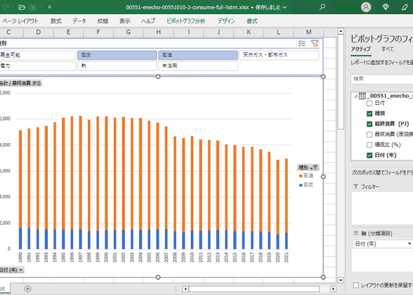This screenshot has height=295, width=413.
Task: Click the フィルター funnel icon in field pane
Action: pyautogui.click(x=356, y=186)
